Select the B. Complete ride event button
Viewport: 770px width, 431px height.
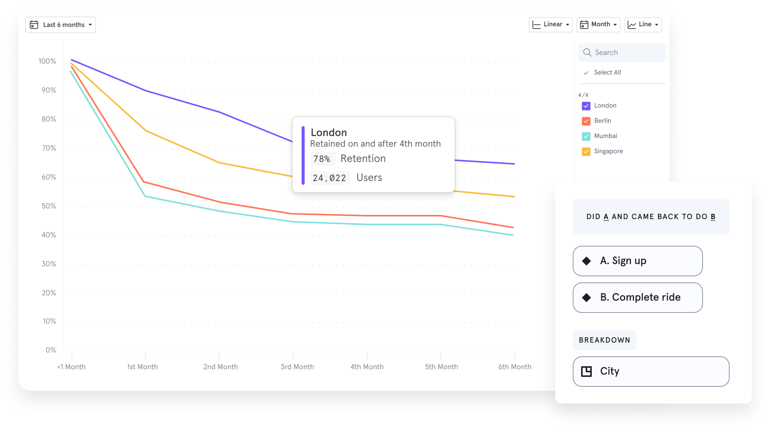[x=640, y=298]
